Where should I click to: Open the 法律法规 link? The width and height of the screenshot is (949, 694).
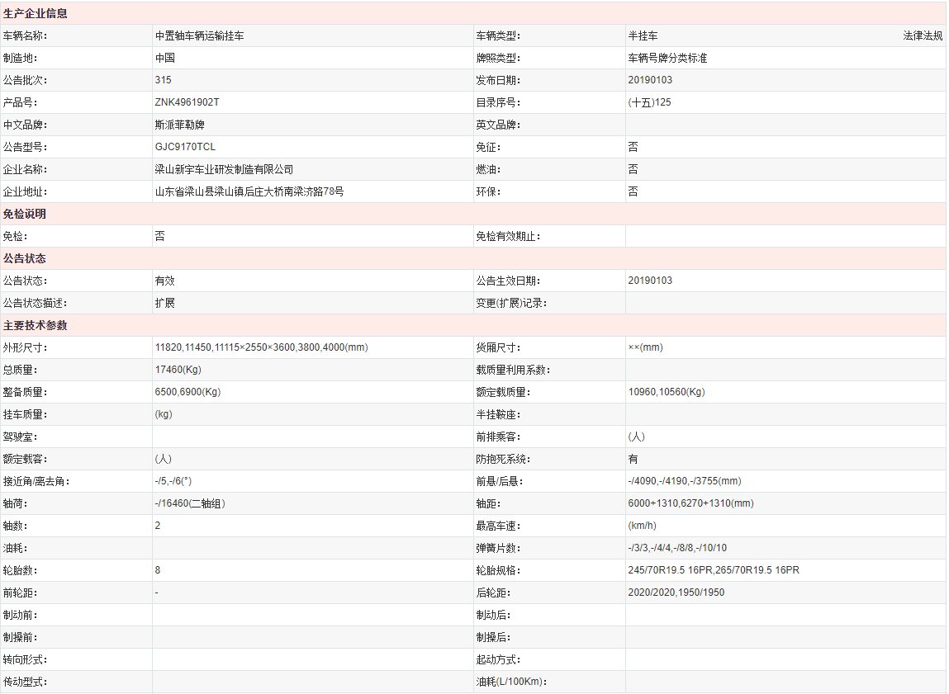coord(922,36)
